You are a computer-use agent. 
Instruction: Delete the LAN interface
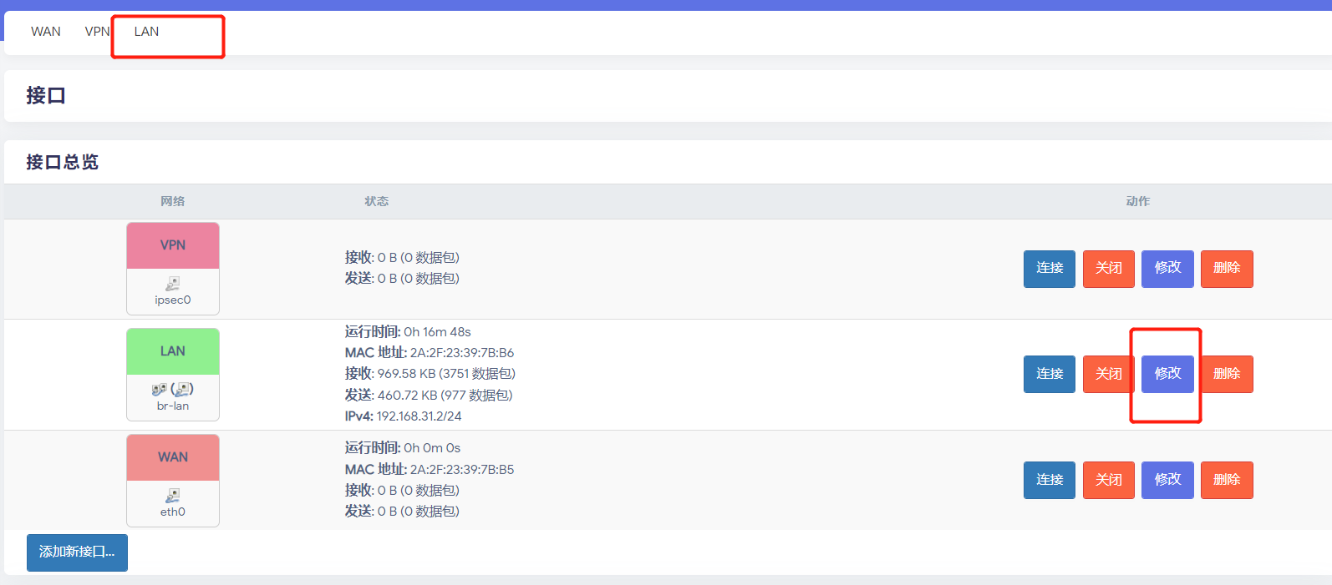click(x=1227, y=374)
